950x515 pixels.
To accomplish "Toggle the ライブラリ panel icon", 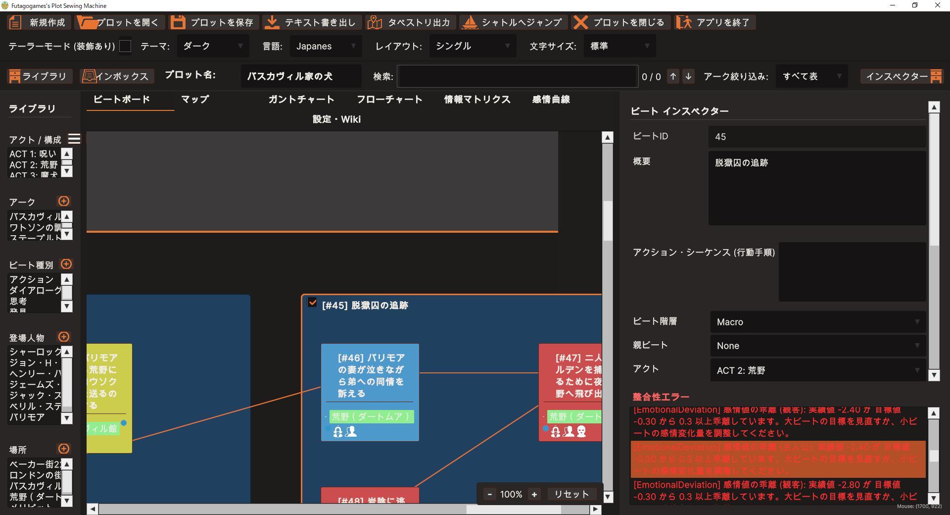I will pos(15,76).
